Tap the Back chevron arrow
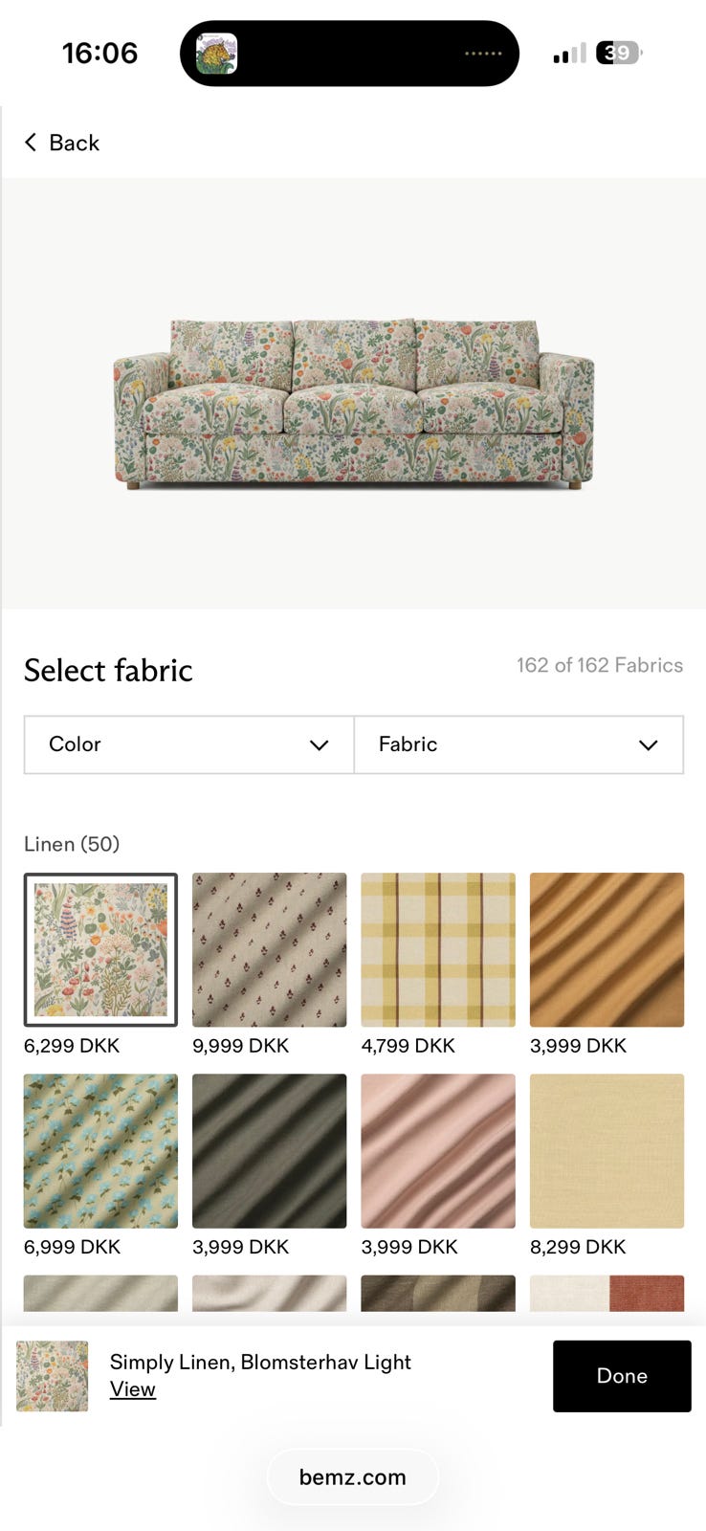The width and height of the screenshot is (706, 1531). tap(31, 143)
